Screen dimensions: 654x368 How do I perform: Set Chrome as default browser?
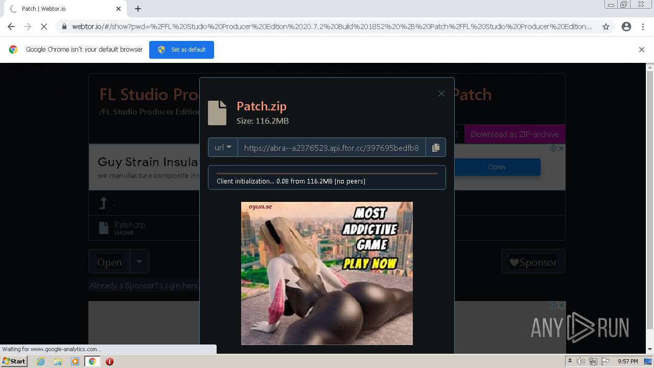[x=181, y=50]
